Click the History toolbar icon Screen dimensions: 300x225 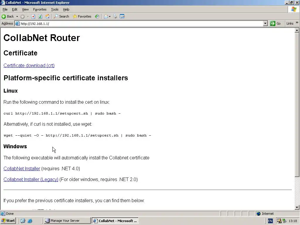click(x=97, y=16)
